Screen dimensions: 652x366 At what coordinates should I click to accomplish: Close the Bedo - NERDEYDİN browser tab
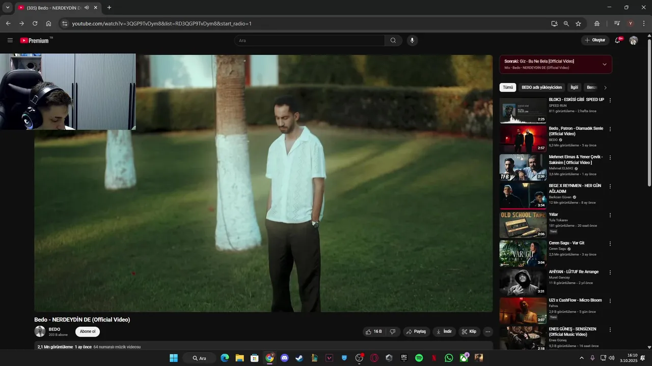click(95, 8)
